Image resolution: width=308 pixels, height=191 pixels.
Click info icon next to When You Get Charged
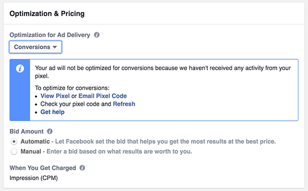tap(82, 168)
